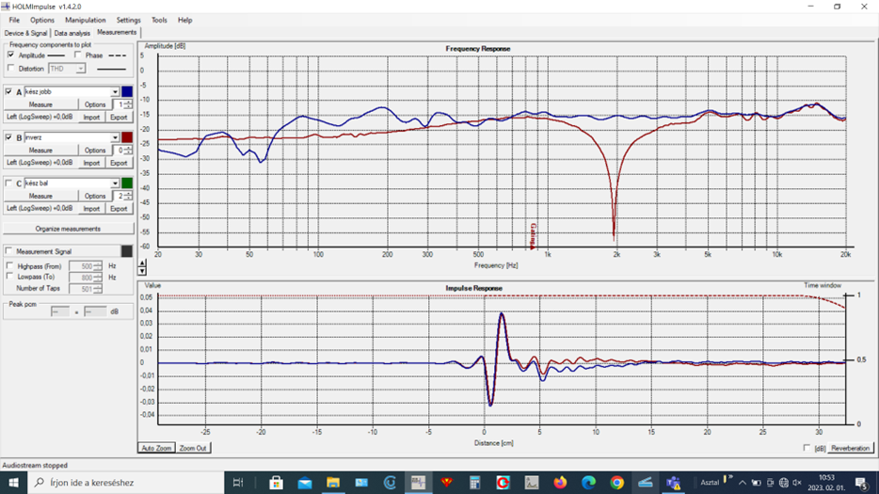Image resolution: width=879 pixels, height=494 pixels.
Task: Open the graph plotting app in the taskbar
Action: 532,482
